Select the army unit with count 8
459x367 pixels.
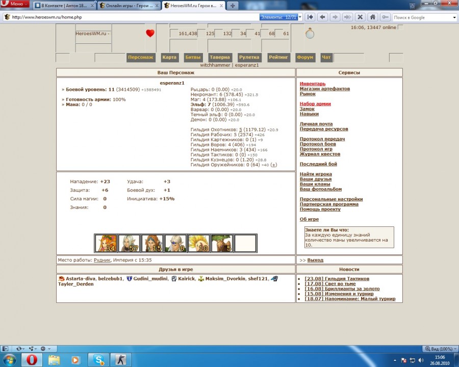(x=175, y=243)
